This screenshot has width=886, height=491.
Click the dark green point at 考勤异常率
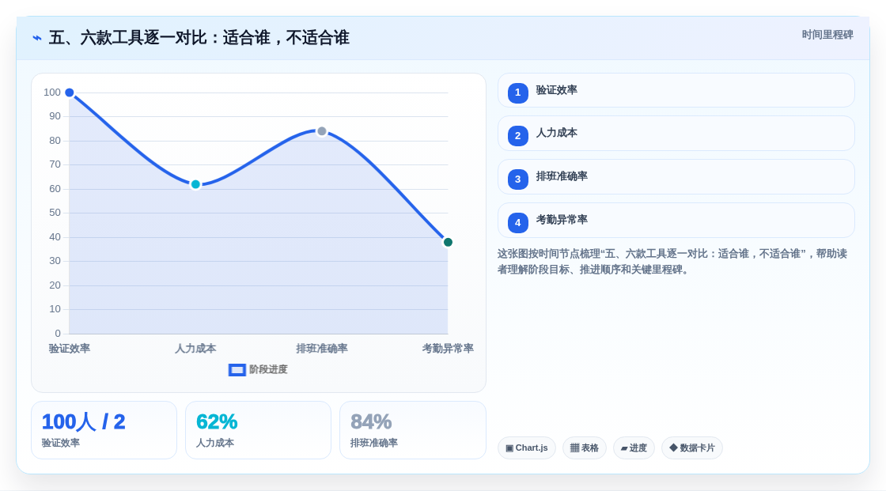tap(448, 243)
